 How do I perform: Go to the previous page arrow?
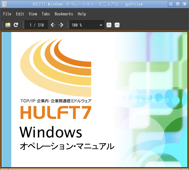click(53, 25)
